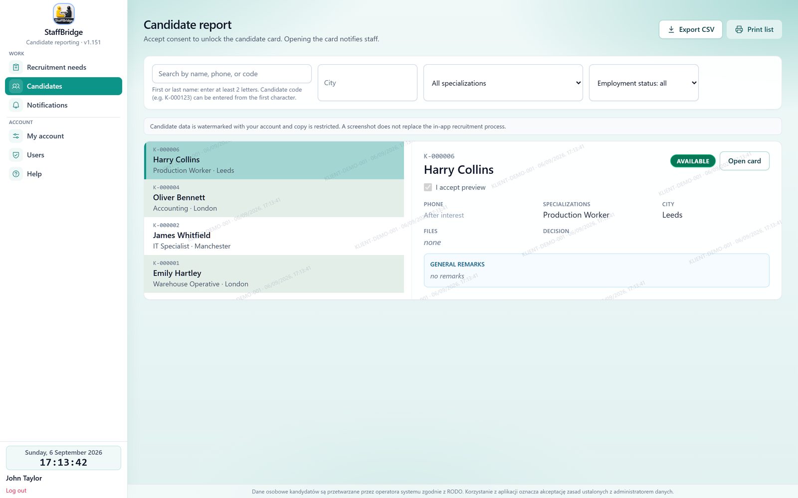This screenshot has height=498, width=798.
Task: Select the Oliver Bennett candidate row
Action: pyautogui.click(x=274, y=198)
